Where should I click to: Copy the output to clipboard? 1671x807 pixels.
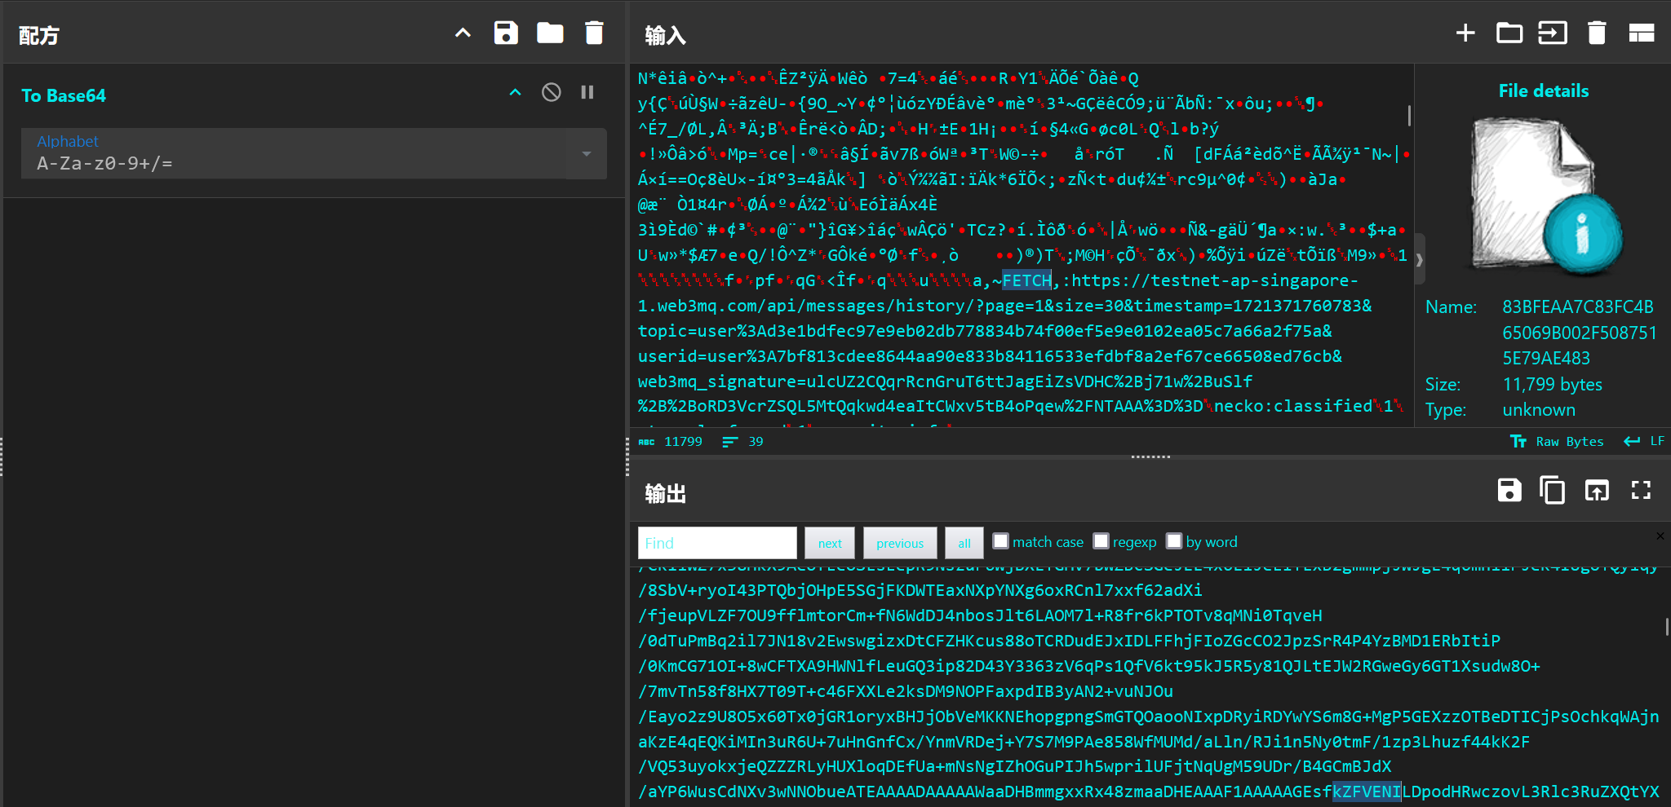coord(1553,491)
